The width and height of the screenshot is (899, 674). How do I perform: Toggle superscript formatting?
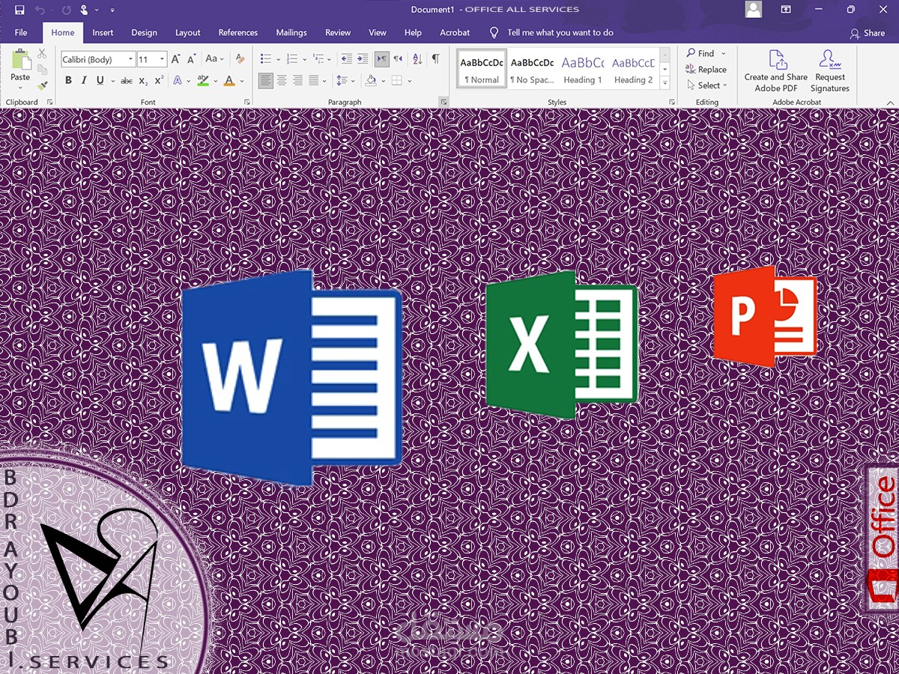click(159, 80)
